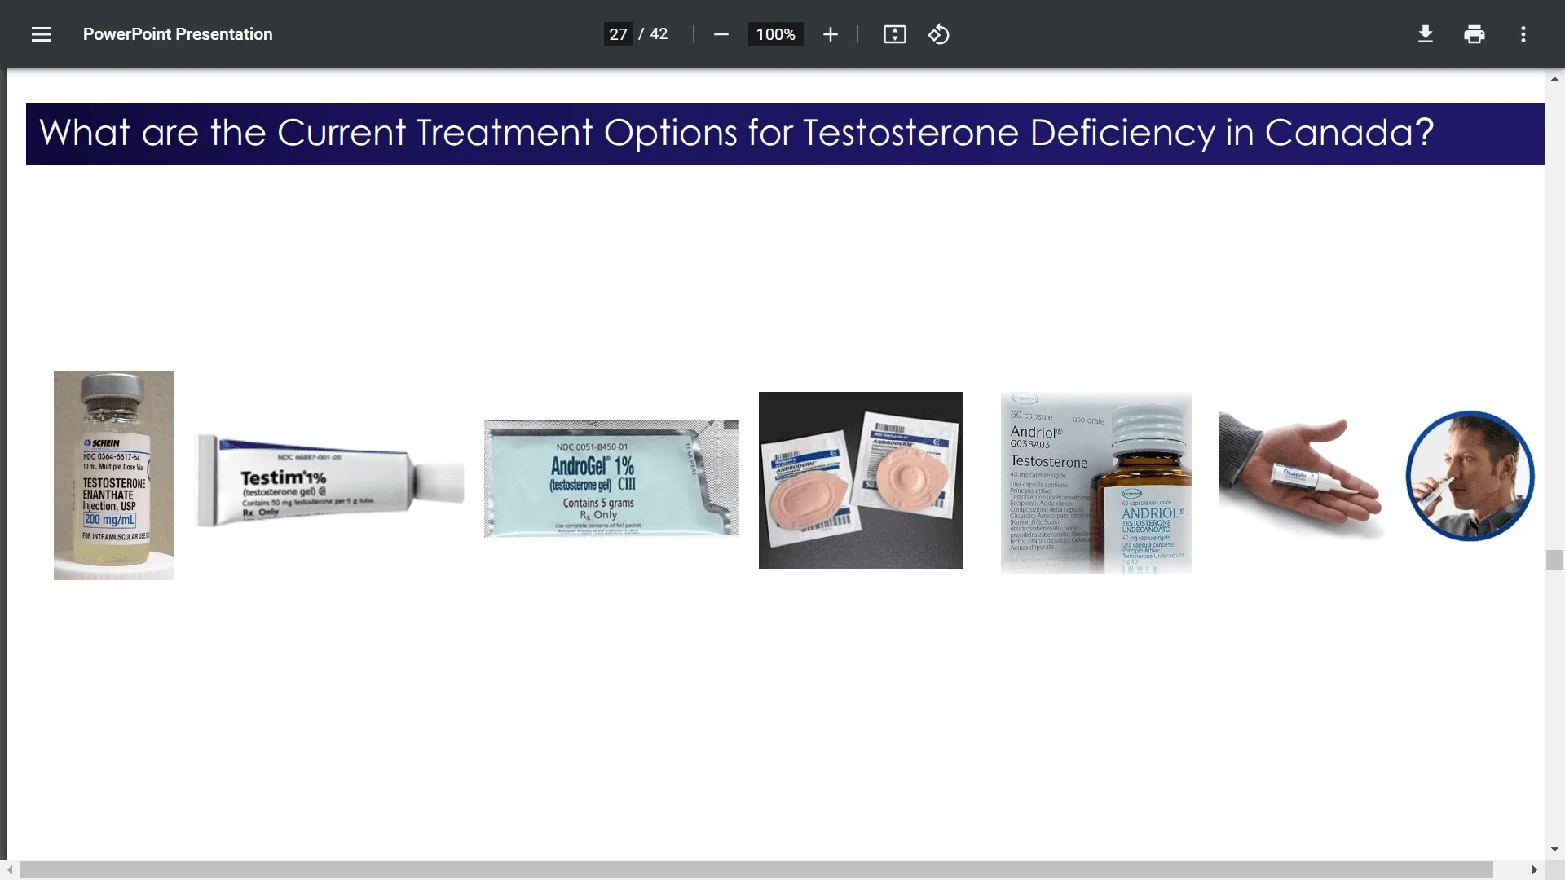Viewport: 1565px width, 880px height.
Task: Click the horizontal scrollbar thumb
Action: (x=756, y=869)
